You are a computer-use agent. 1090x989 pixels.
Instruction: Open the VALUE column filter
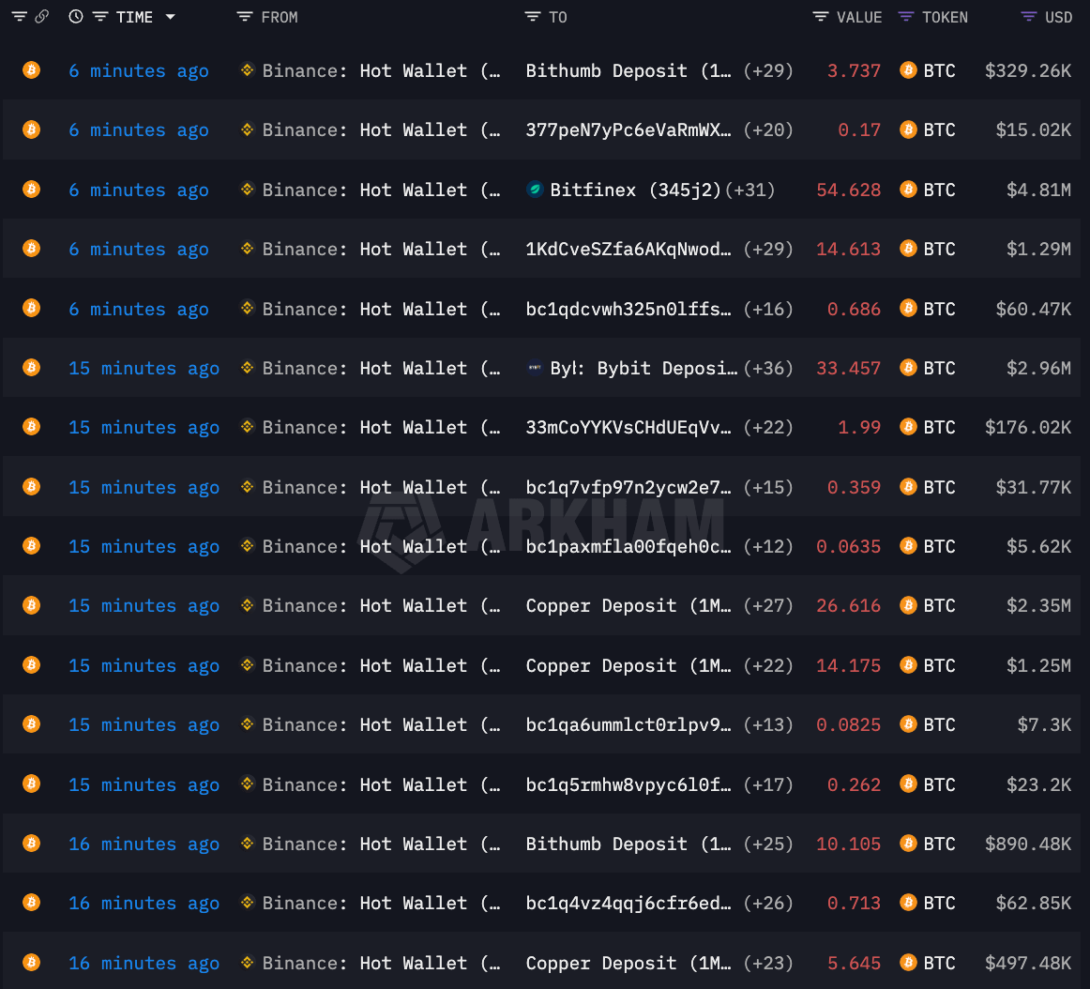821,17
